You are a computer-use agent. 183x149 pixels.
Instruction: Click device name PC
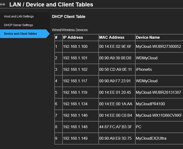pos(139,127)
